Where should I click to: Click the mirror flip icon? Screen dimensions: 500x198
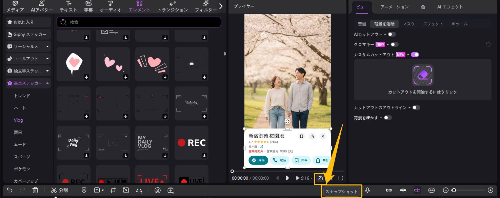click(139, 190)
